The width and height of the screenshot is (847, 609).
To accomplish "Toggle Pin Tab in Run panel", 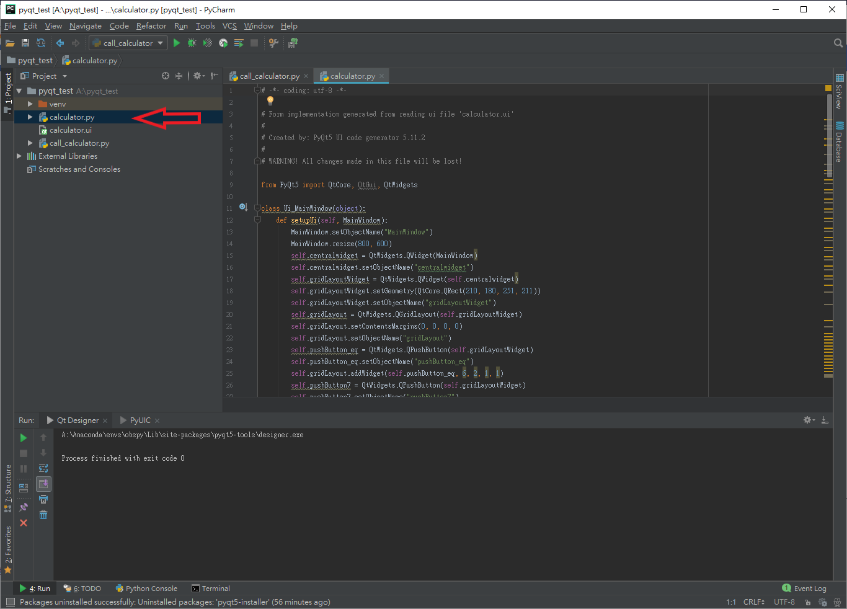I will pos(24,507).
